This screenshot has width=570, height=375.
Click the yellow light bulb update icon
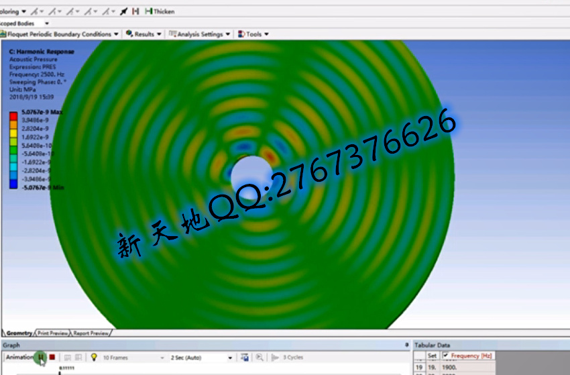(94, 357)
